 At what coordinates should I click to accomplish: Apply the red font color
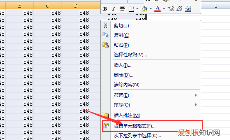click(x=157, y=9)
